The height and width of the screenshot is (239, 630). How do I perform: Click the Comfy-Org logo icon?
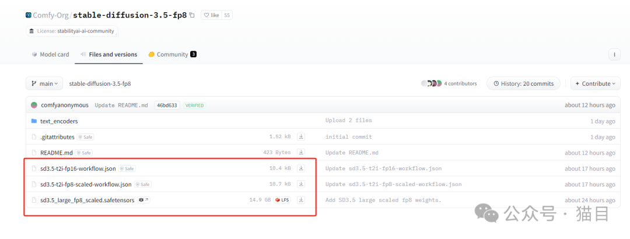coord(29,15)
